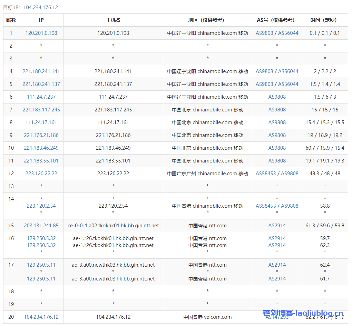Open the 221.180.241.141 IP link in hop 4
The width and height of the screenshot is (352, 326).
click(x=41, y=71)
